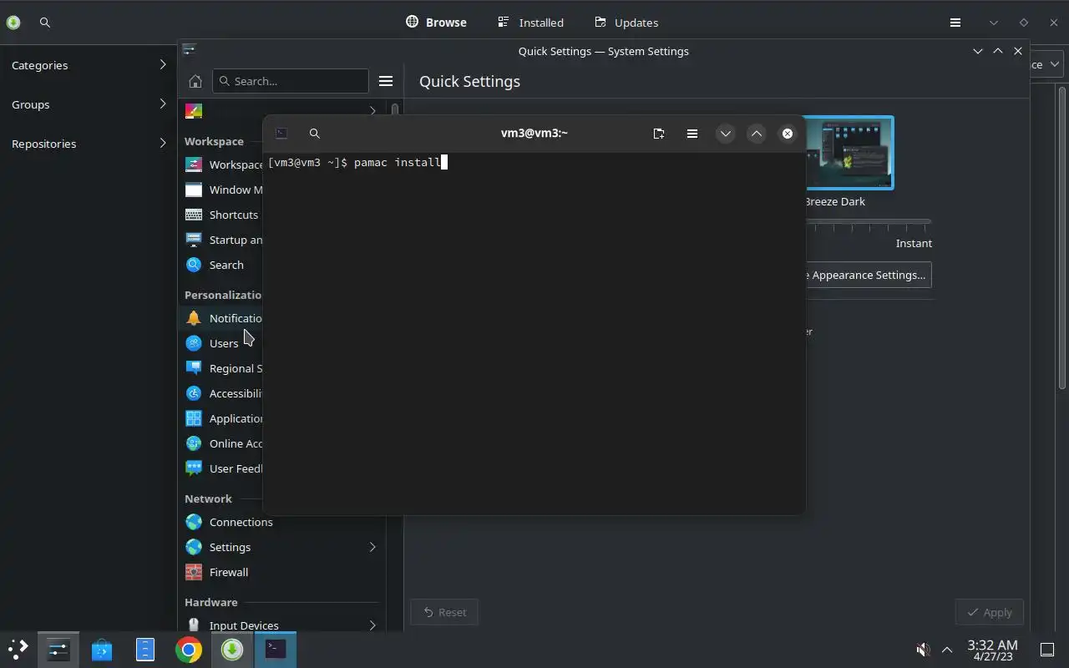Click the Accessibility icon in sidebar
This screenshot has width=1069, height=668.
click(x=194, y=393)
